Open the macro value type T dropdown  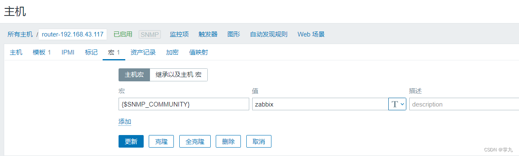pyautogui.click(x=397, y=104)
